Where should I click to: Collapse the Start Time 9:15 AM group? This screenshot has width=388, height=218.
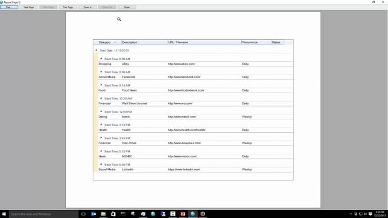(x=101, y=85)
